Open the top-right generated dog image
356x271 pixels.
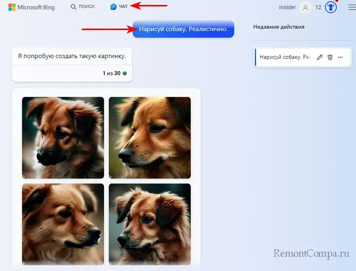[150, 137]
